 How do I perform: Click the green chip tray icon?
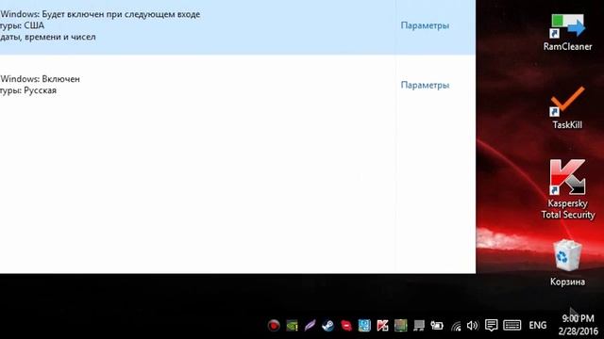coord(400,326)
